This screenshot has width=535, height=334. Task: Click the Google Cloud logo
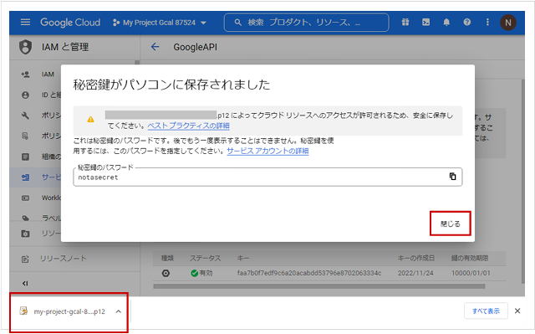(70, 23)
